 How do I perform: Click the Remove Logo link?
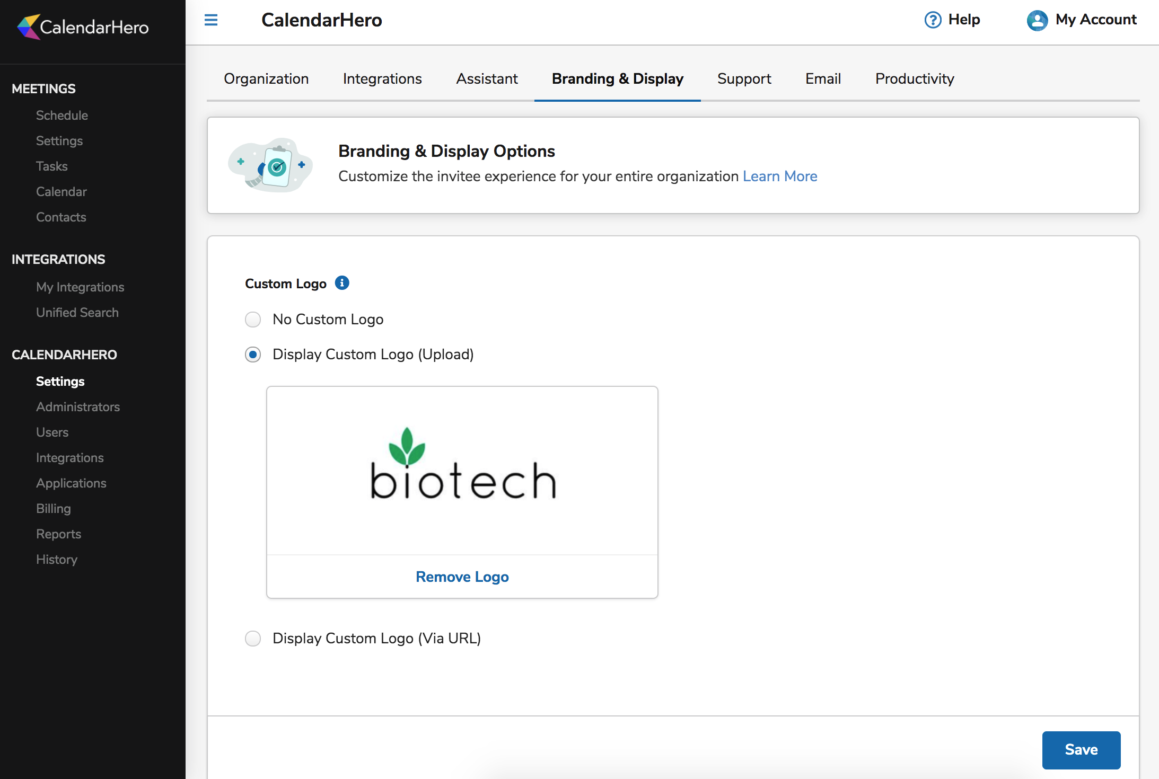tap(462, 577)
